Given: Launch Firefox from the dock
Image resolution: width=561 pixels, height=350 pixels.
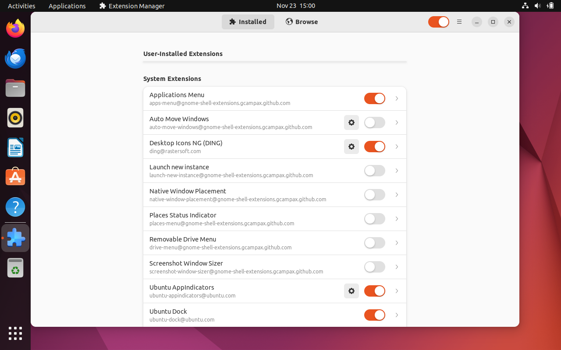Looking at the screenshot, I should pos(15,29).
